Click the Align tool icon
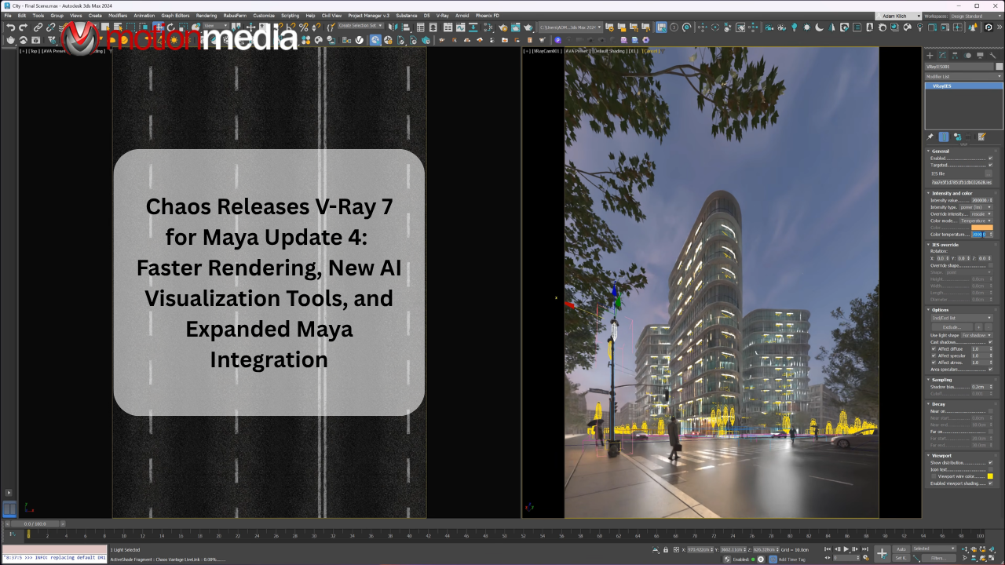This screenshot has height=565, width=1005. pos(405,27)
